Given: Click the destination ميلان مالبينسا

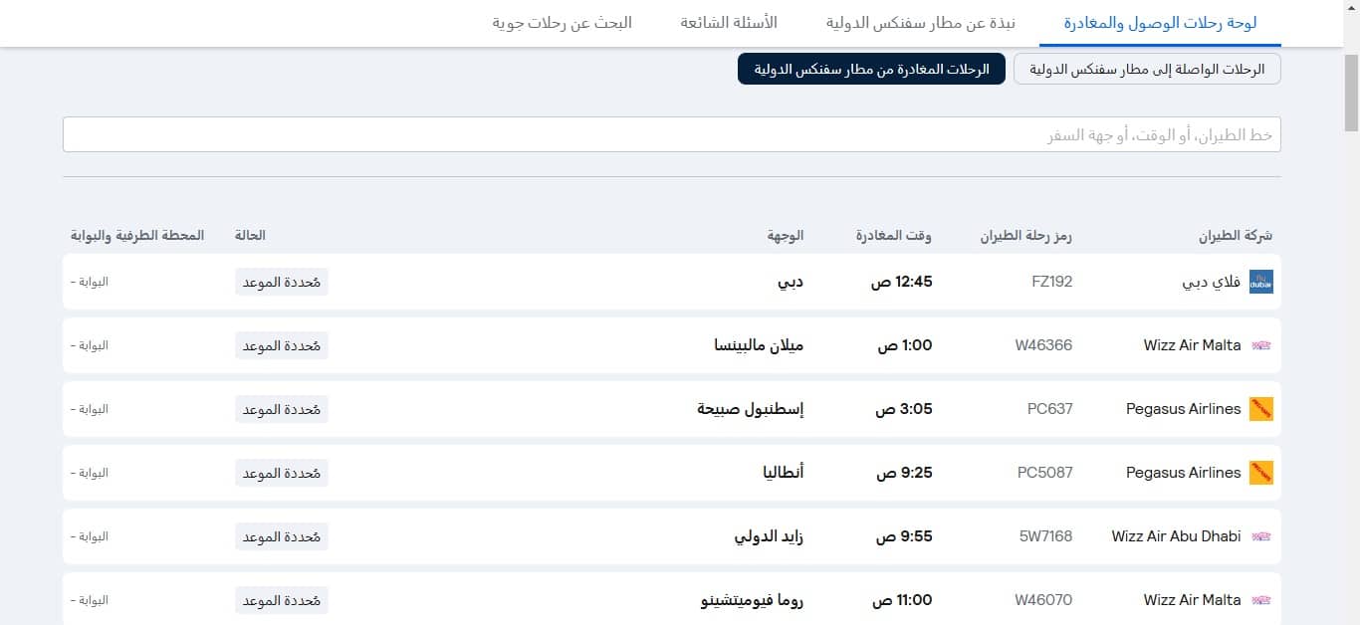Looking at the screenshot, I should (x=760, y=345).
